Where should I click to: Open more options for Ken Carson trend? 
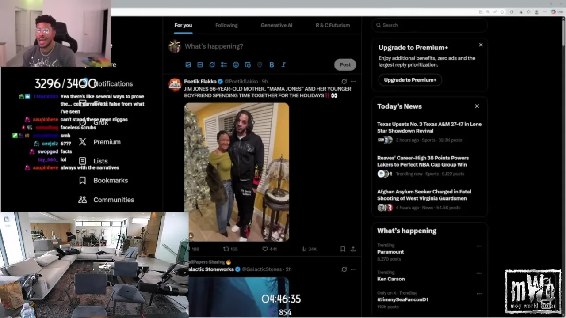coord(479,273)
